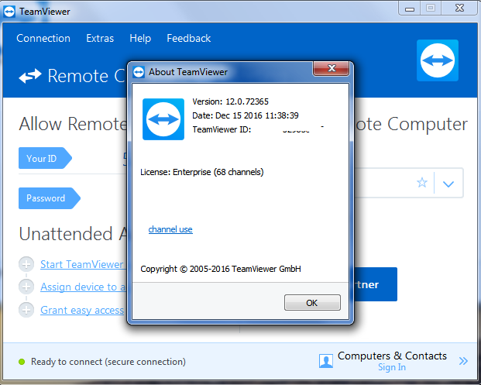Minimize the TeamViewer main window
Viewport: 481px width, 385px height.
[x=410, y=9]
